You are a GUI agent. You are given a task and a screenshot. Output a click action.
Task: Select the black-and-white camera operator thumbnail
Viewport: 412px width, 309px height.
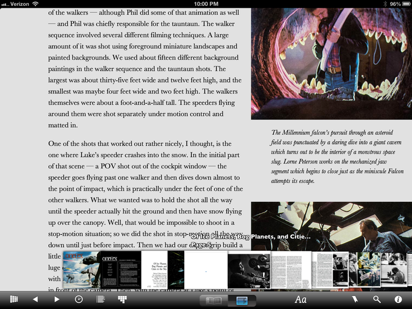point(249,270)
